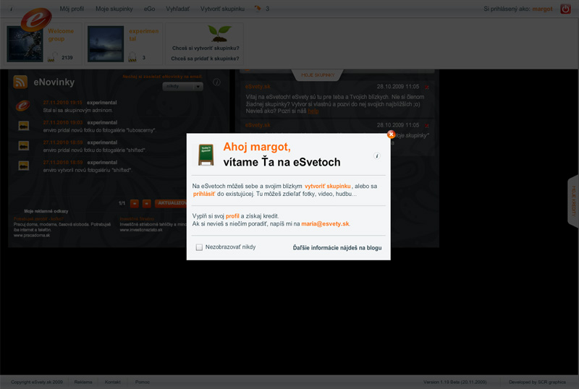Click the photo icon beside the 18:59 "shifted" photo news
579x389 pixels.
pos(24,146)
